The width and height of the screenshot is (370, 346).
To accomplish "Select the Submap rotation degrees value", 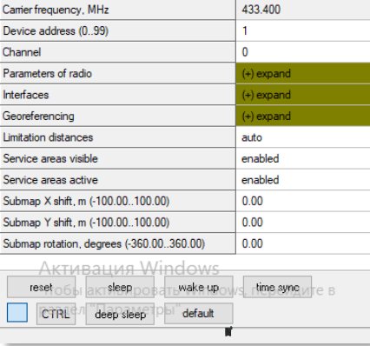I will point(303,243).
